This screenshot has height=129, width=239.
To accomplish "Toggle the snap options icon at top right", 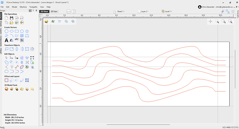I will 223,11.
